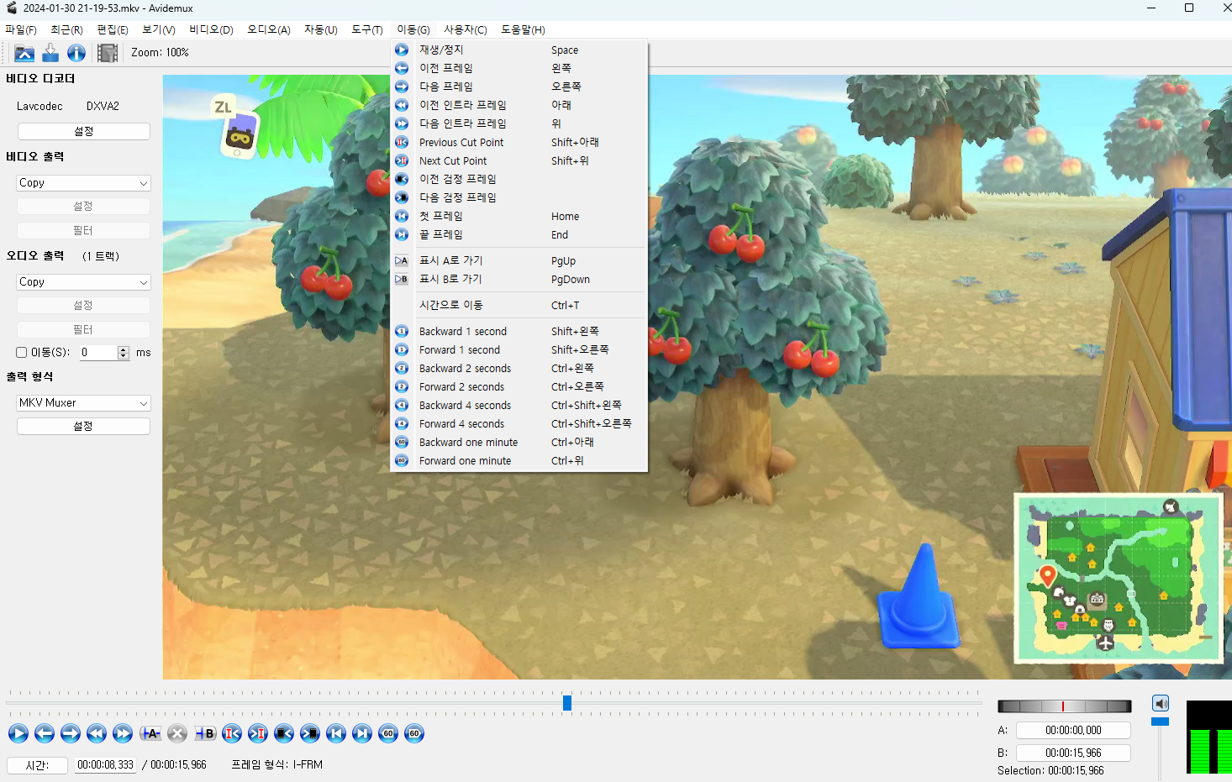Open the 최근(R) menu
Viewport: 1232px width, 782px height.
(x=66, y=29)
